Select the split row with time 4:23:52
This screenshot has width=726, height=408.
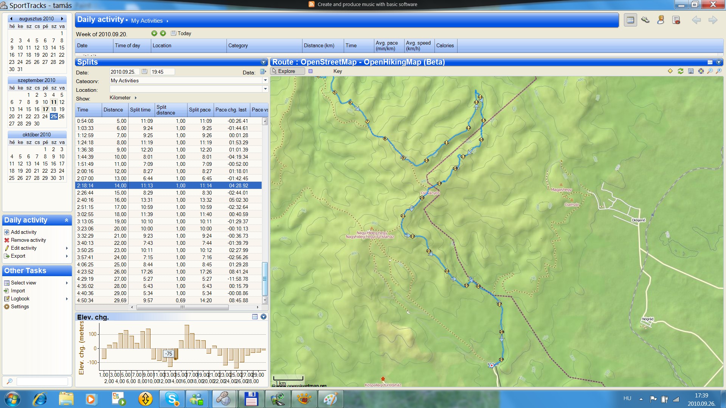tap(168, 272)
